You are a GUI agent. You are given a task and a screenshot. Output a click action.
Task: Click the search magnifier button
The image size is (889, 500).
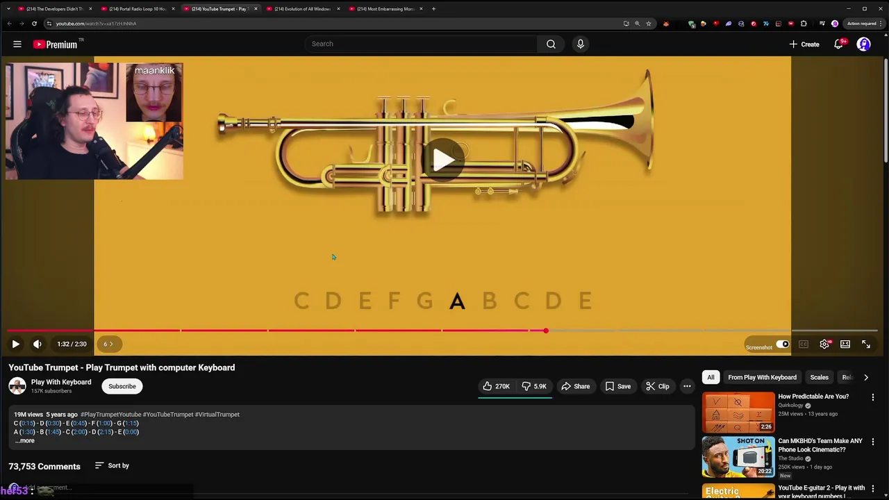(x=551, y=44)
